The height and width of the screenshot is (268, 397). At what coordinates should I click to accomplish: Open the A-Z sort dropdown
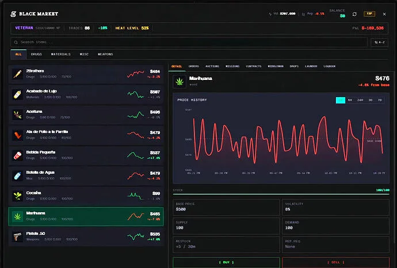379,42
